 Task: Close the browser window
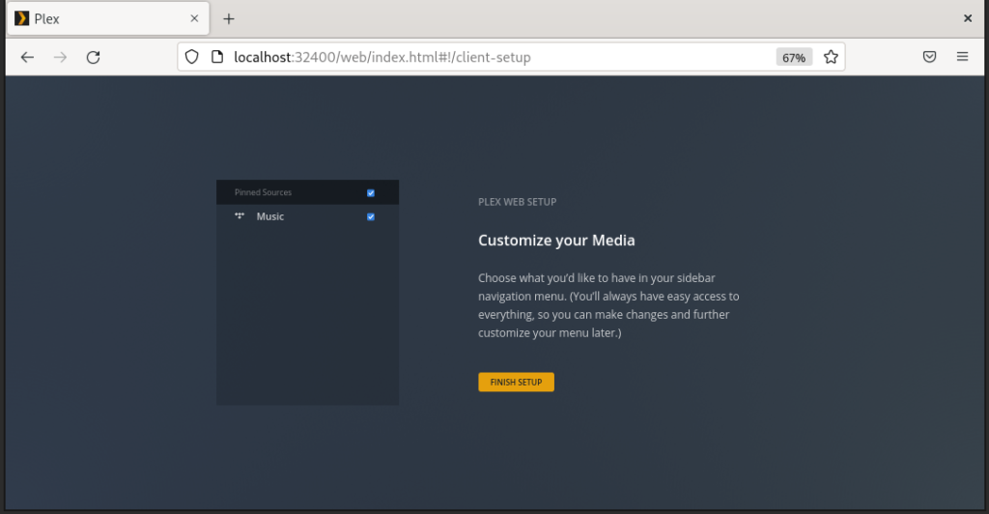[x=968, y=18]
